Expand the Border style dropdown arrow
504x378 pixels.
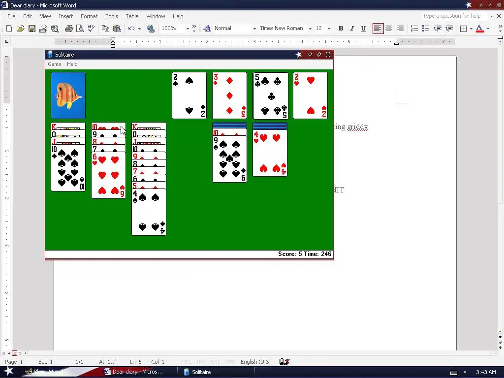[471, 29]
